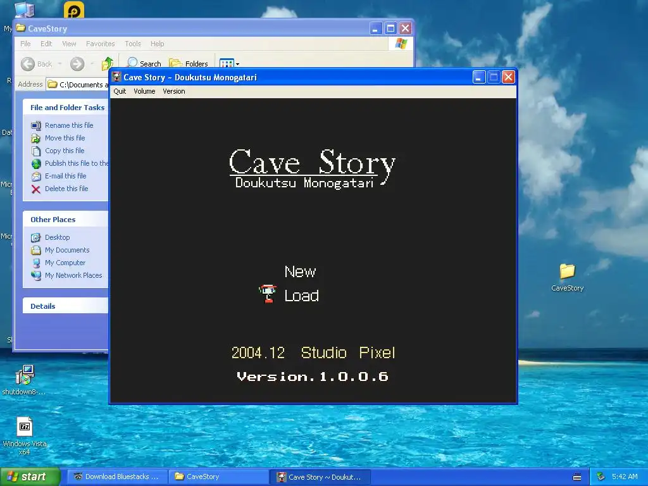Open the Volume menu in Cave Story
This screenshot has width=648, height=486.
point(144,91)
